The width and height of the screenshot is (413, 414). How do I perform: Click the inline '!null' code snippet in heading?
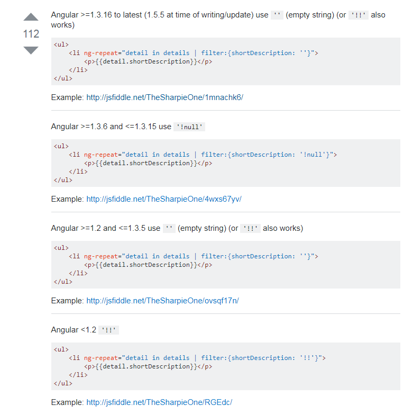coord(189,127)
